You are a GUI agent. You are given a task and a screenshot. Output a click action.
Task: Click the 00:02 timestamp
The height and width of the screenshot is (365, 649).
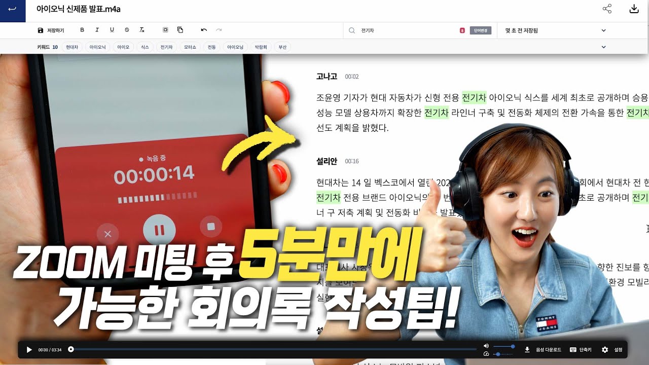coord(352,77)
